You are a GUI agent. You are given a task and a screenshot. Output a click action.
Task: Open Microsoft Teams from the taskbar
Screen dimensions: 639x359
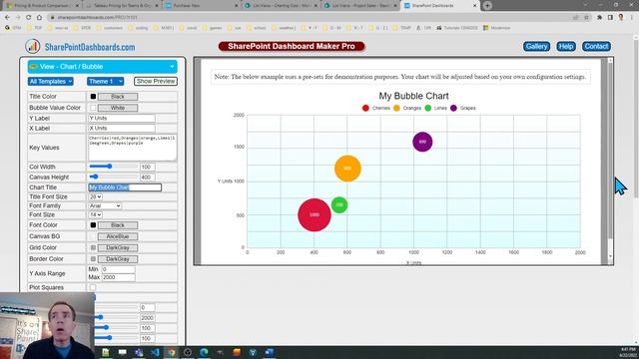tap(139, 352)
